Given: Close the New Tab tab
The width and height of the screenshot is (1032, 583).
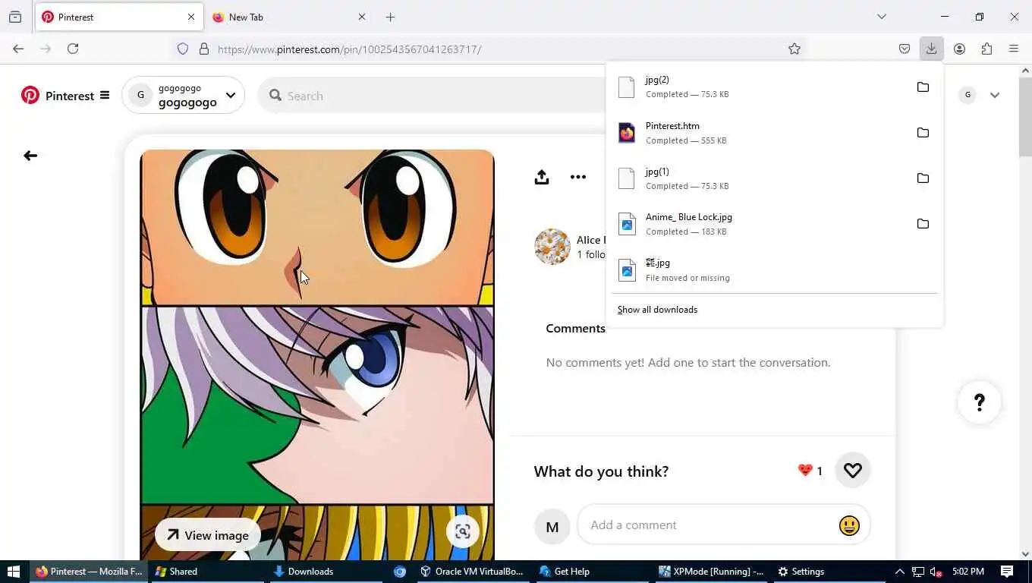Looking at the screenshot, I should point(361,17).
